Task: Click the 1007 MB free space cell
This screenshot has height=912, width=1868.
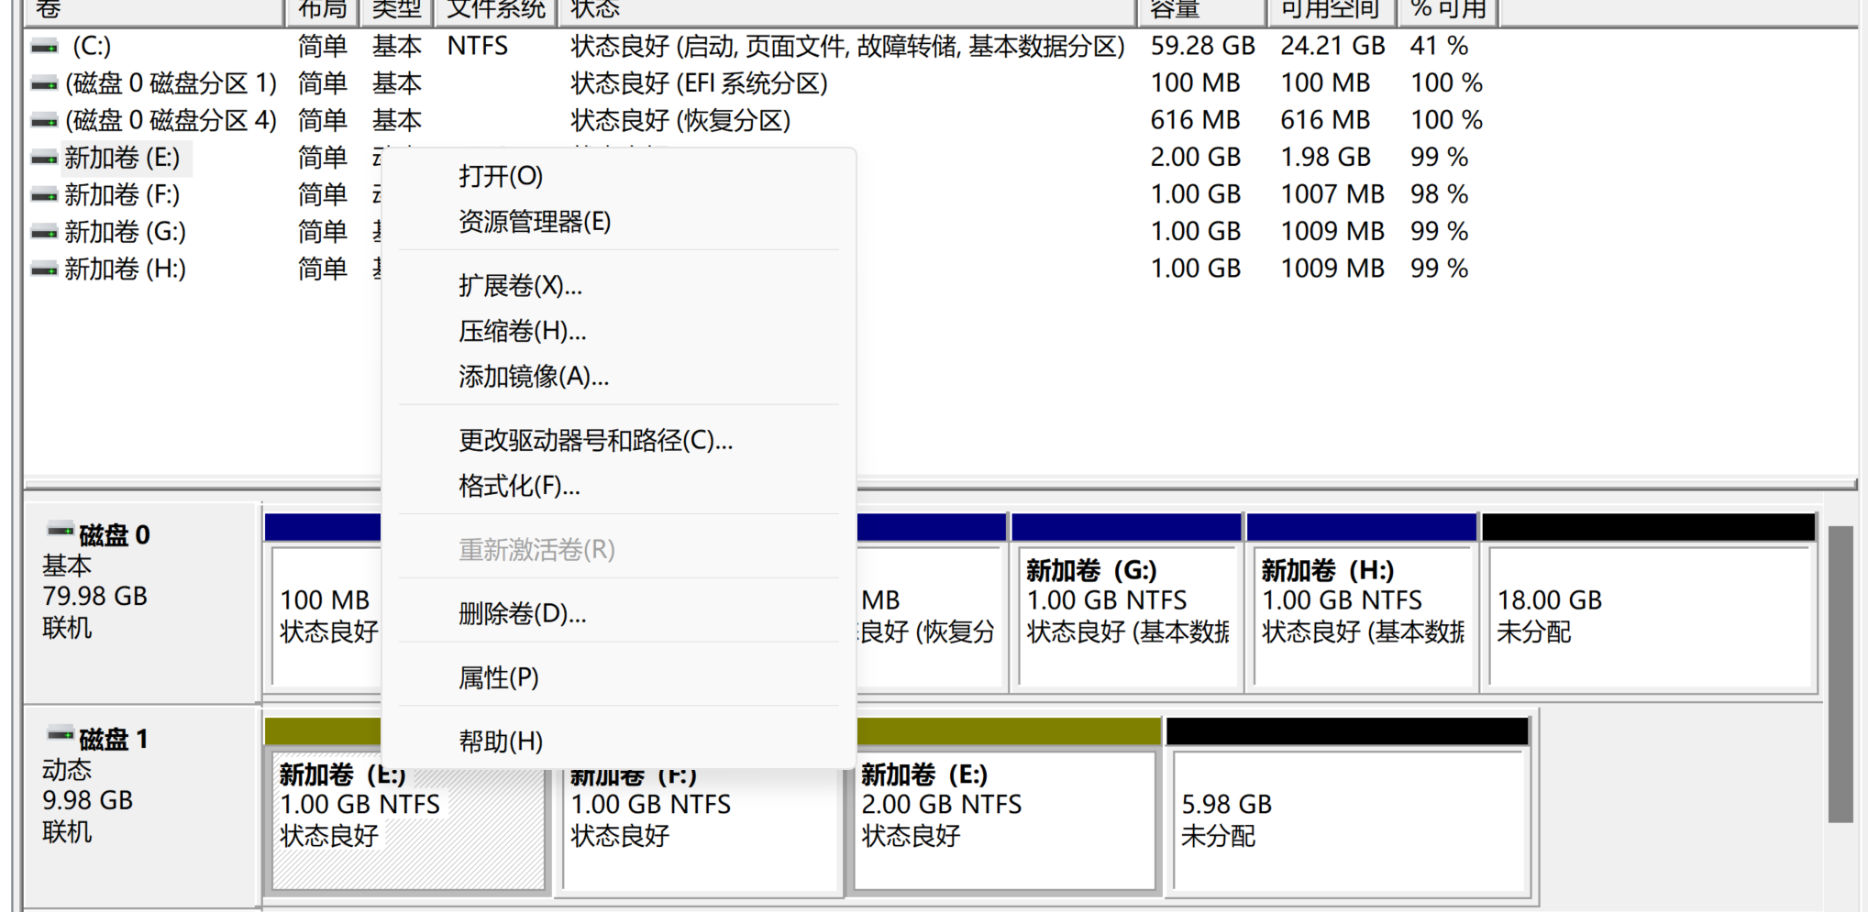Action: [1332, 195]
